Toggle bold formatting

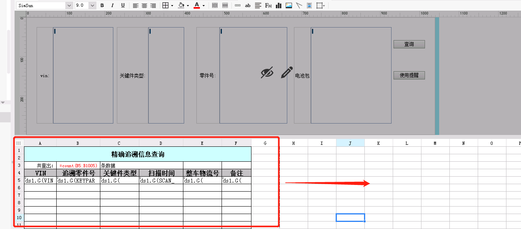[x=102, y=6]
